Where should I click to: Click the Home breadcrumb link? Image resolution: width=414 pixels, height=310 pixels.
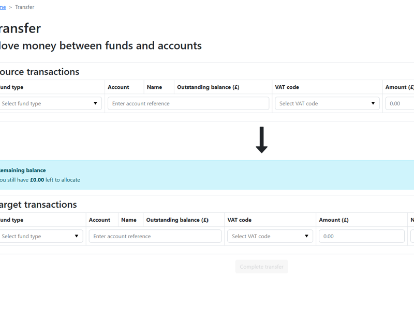(3, 7)
